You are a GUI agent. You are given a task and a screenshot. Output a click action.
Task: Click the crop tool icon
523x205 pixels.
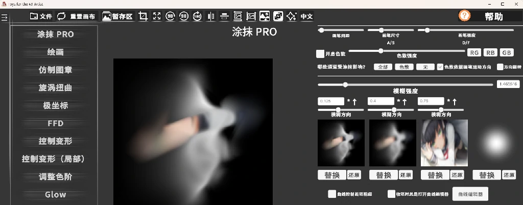[x=143, y=16]
